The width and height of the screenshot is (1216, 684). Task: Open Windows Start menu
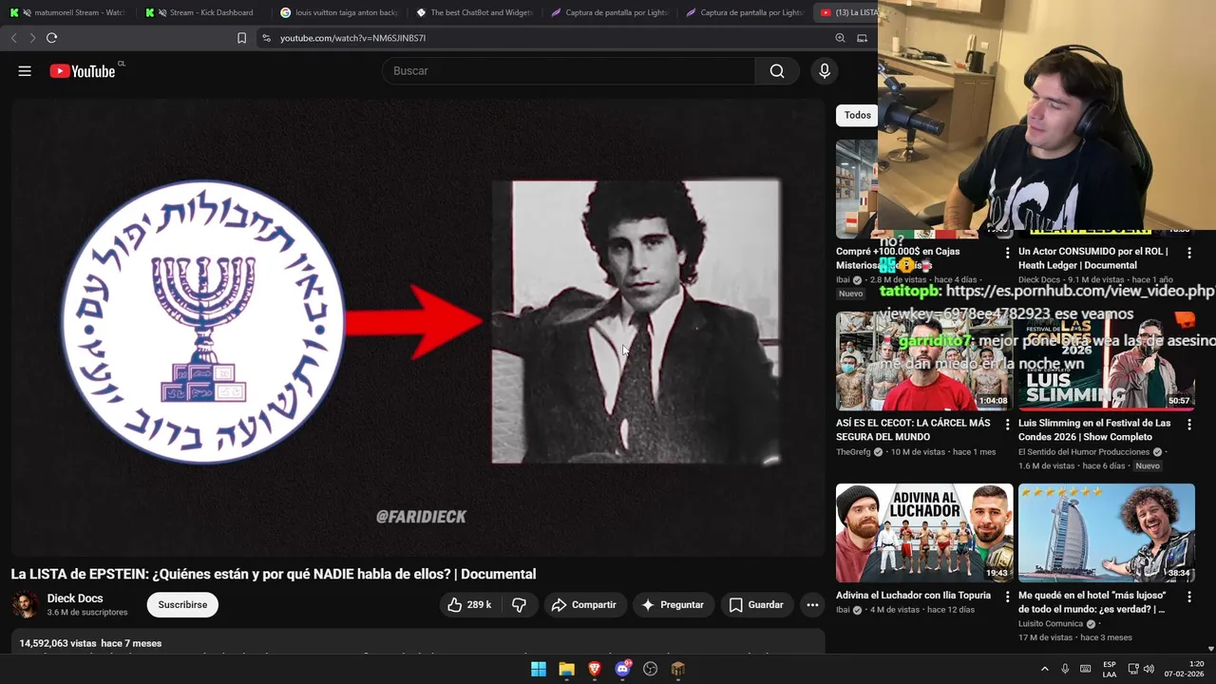(x=539, y=669)
